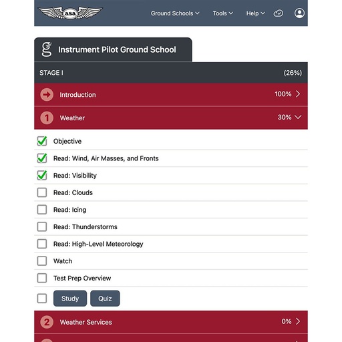This screenshot has width=342, height=342.
Task: Click the ASA wings logo
Action: point(70,13)
